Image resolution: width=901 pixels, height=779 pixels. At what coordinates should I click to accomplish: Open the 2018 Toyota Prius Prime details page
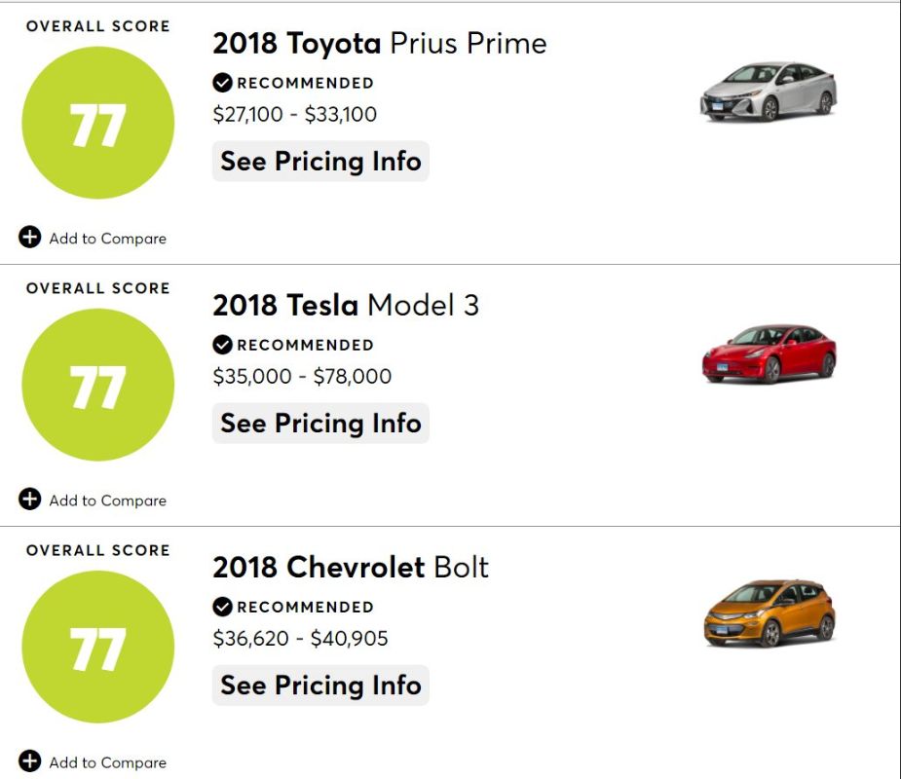tap(378, 43)
